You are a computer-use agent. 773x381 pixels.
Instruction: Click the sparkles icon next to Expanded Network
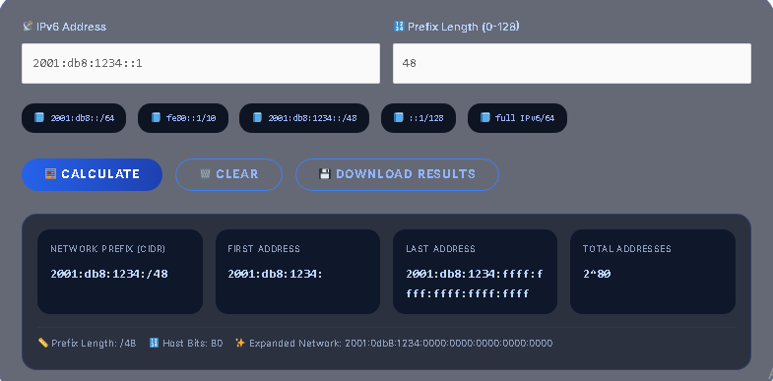click(x=240, y=343)
